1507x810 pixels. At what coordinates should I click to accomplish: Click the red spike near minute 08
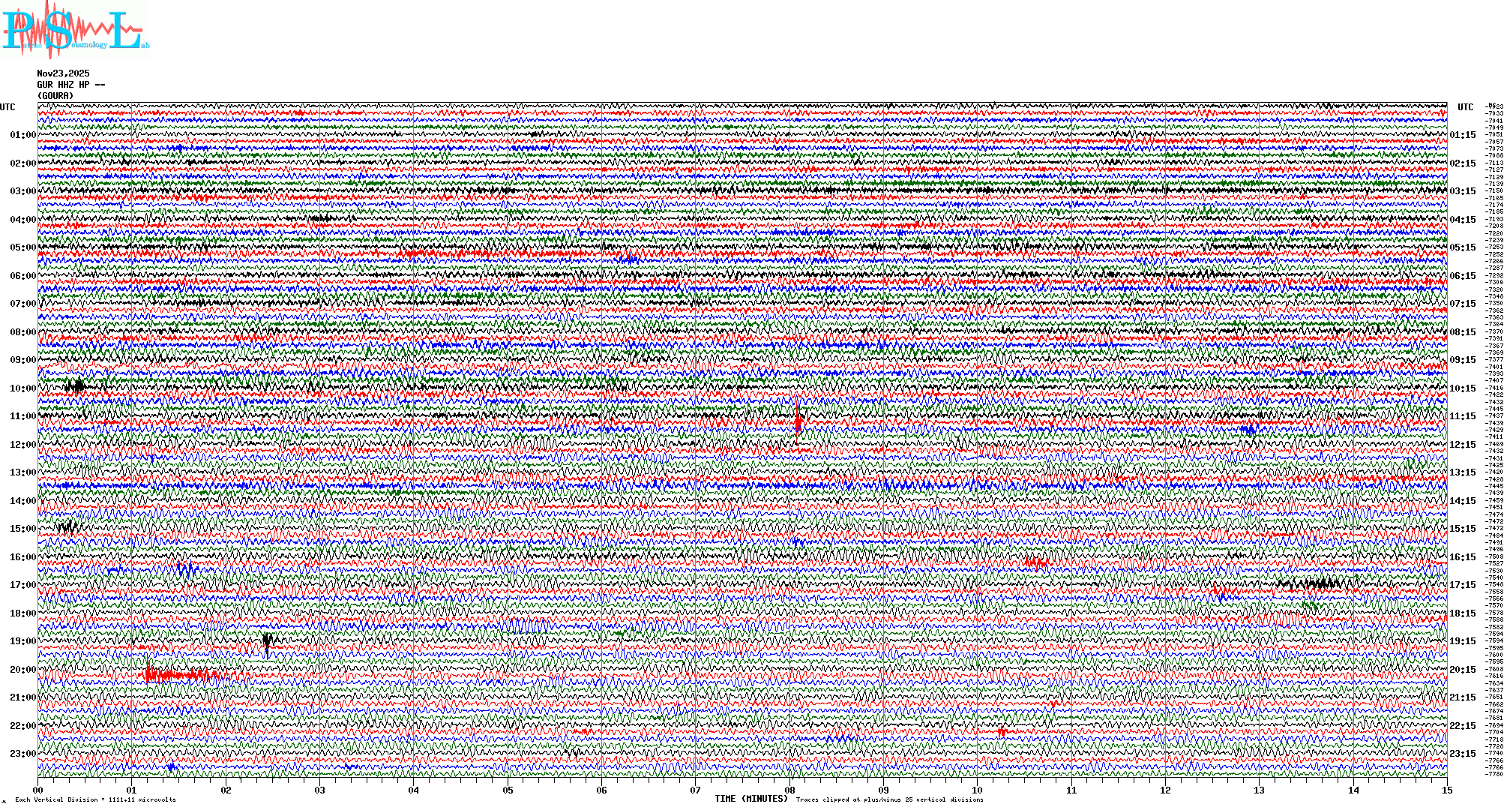pyautogui.click(x=798, y=423)
